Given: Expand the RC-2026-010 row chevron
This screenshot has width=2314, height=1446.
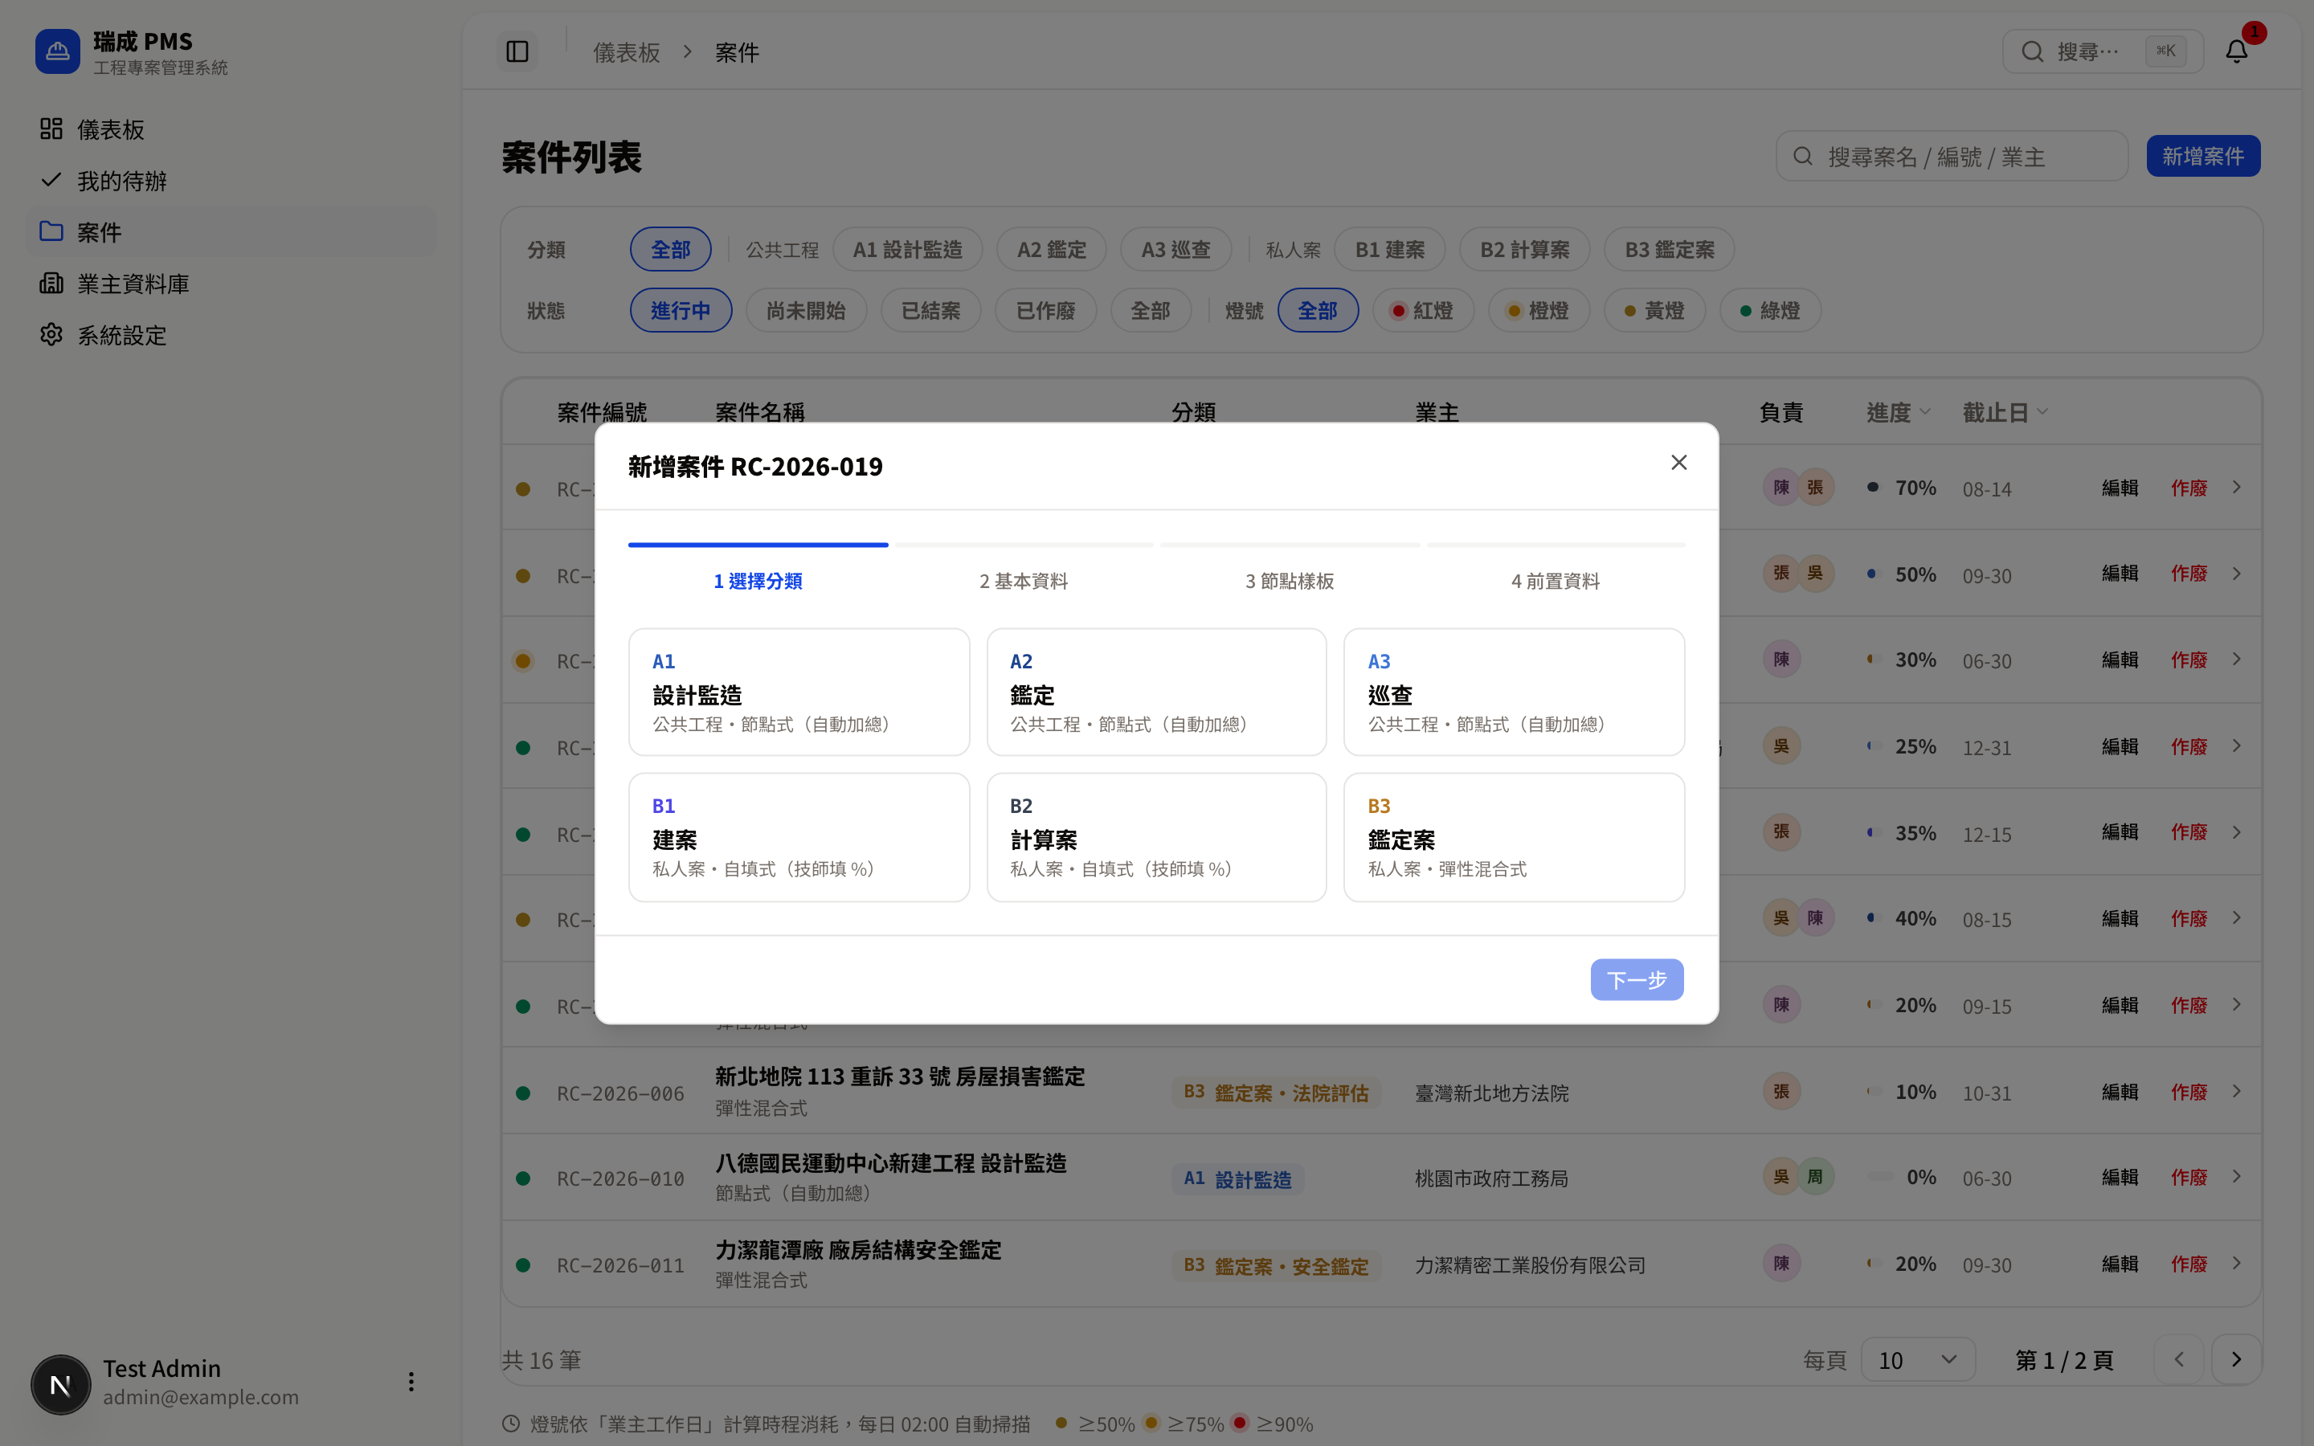Looking at the screenshot, I should click(2237, 1177).
